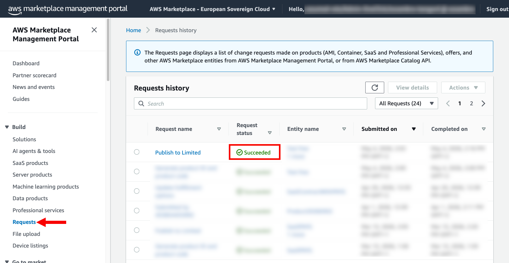Select the radio button in the third table row
The height and width of the screenshot is (263, 509).
pos(137,191)
